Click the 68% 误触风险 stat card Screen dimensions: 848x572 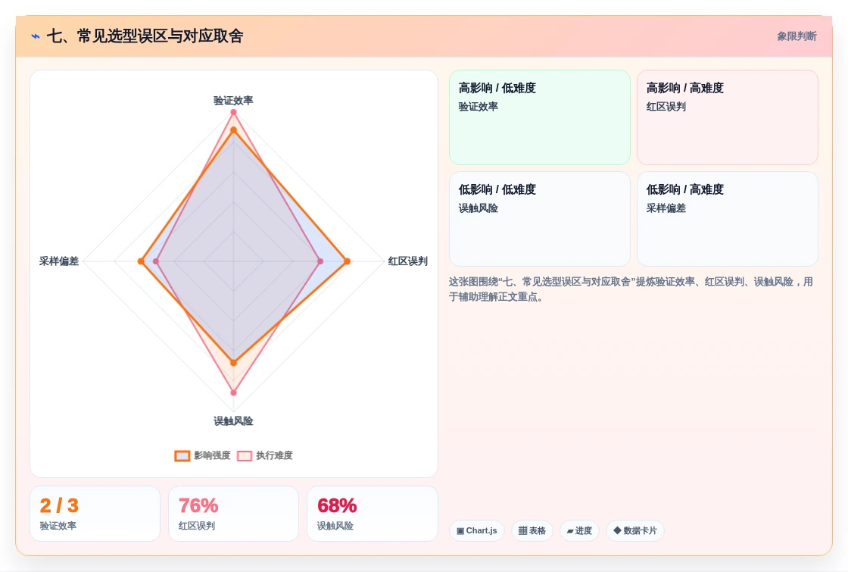click(372, 514)
